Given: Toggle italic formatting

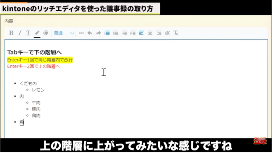Looking at the screenshot, I should point(20,33).
